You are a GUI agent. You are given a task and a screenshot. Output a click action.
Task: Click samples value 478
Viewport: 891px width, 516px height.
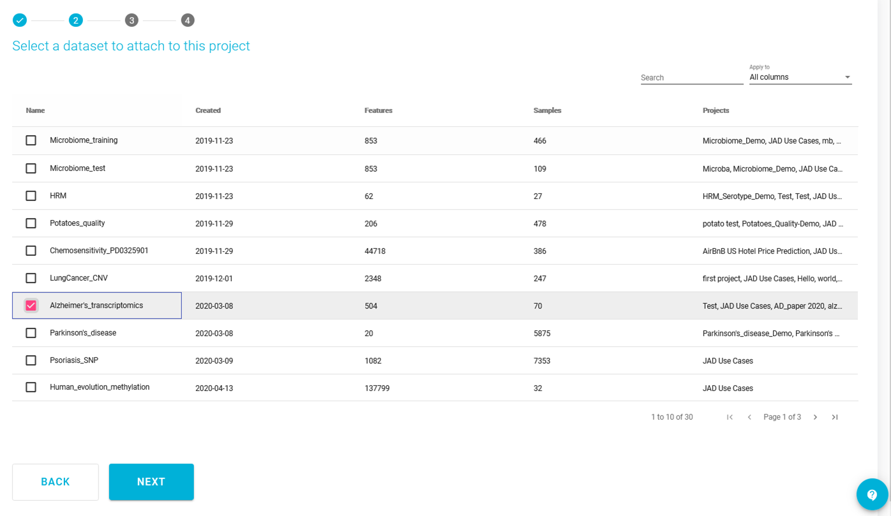coord(540,224)
